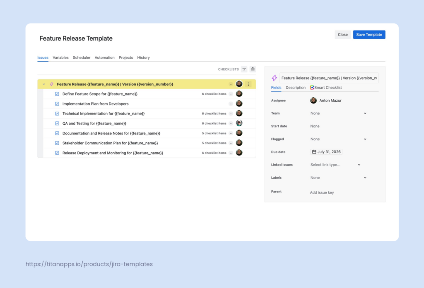
Task: Click priority dash icon on QA and Testing row
Action: point(231,123)
